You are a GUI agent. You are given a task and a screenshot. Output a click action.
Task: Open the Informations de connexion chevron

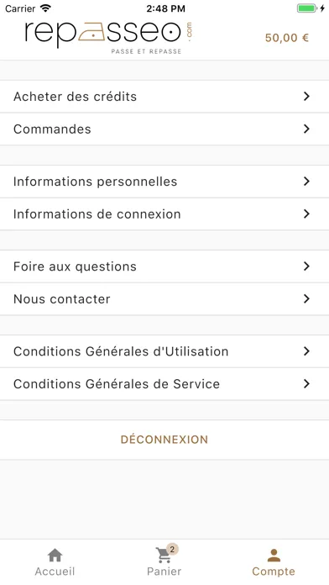(x=306, y=213)
